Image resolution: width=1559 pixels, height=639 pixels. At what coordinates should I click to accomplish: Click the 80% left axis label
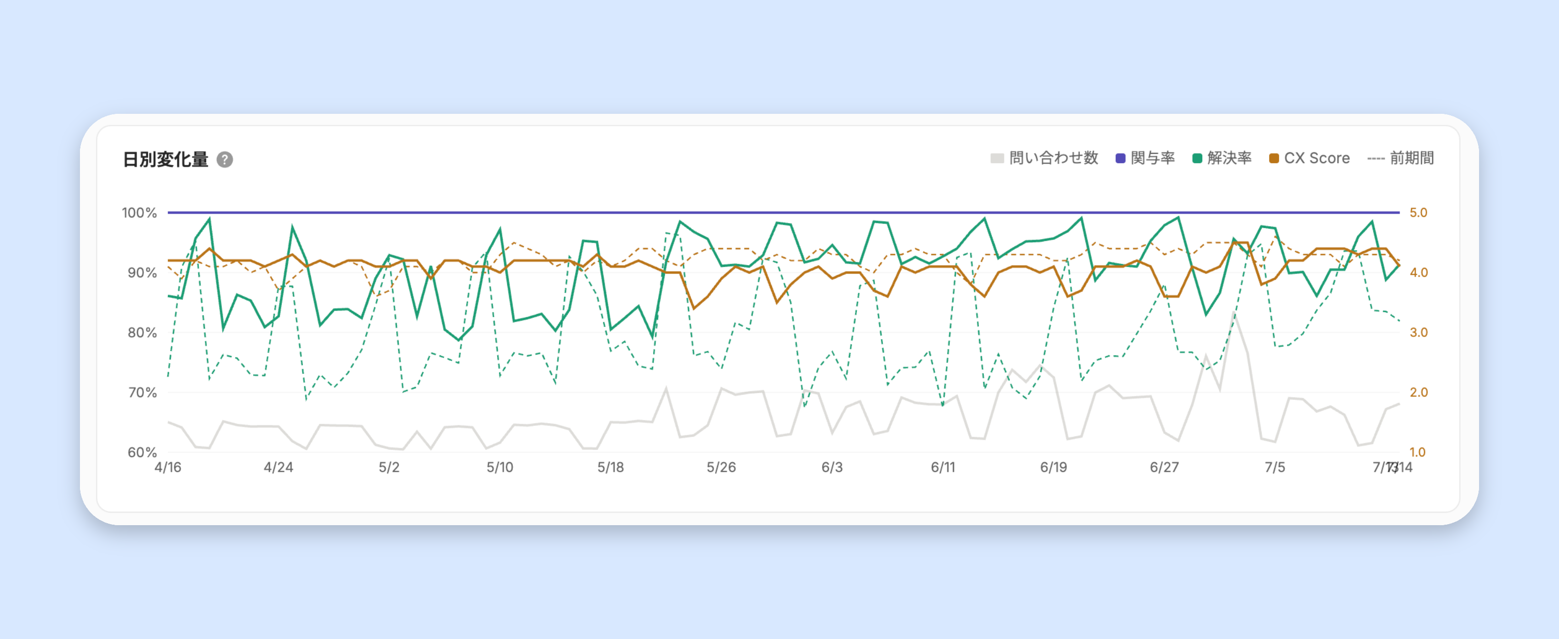click(x=142, y=332)
